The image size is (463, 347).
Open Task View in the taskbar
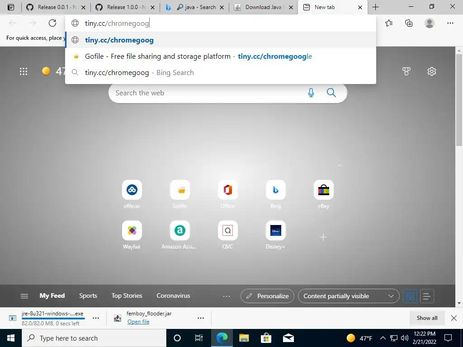point(199,338)
